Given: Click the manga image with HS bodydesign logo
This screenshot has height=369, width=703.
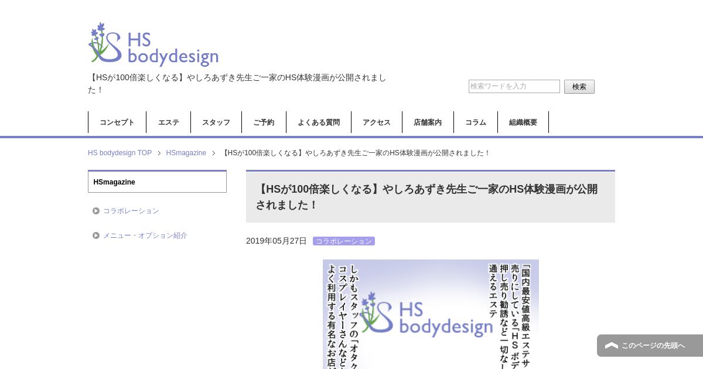Looking at the screenshot, I should pos(431,314).
